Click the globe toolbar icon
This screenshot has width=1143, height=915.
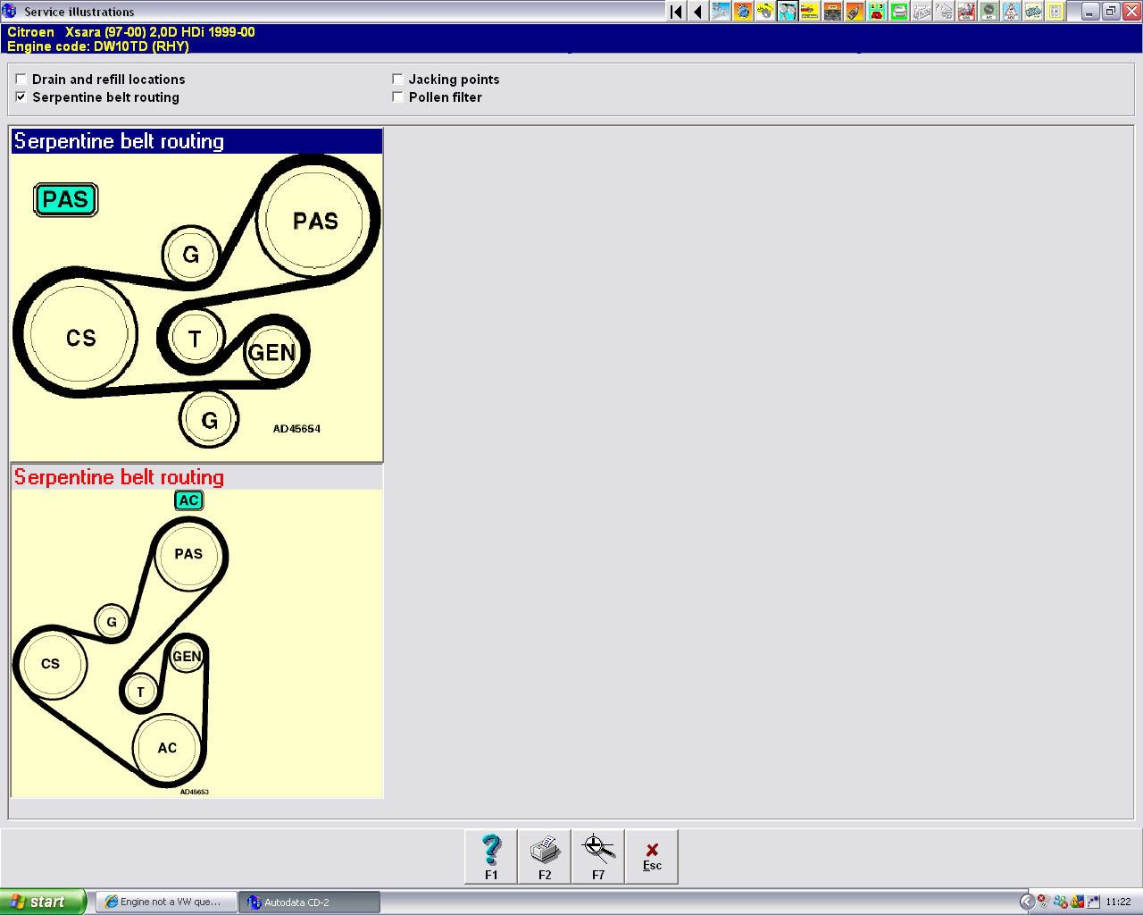tap(743, 12)
